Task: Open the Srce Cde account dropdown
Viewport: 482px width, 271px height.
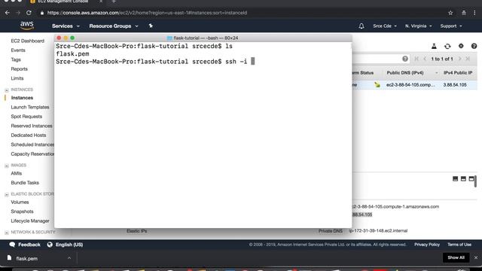Action: point(385,26)
